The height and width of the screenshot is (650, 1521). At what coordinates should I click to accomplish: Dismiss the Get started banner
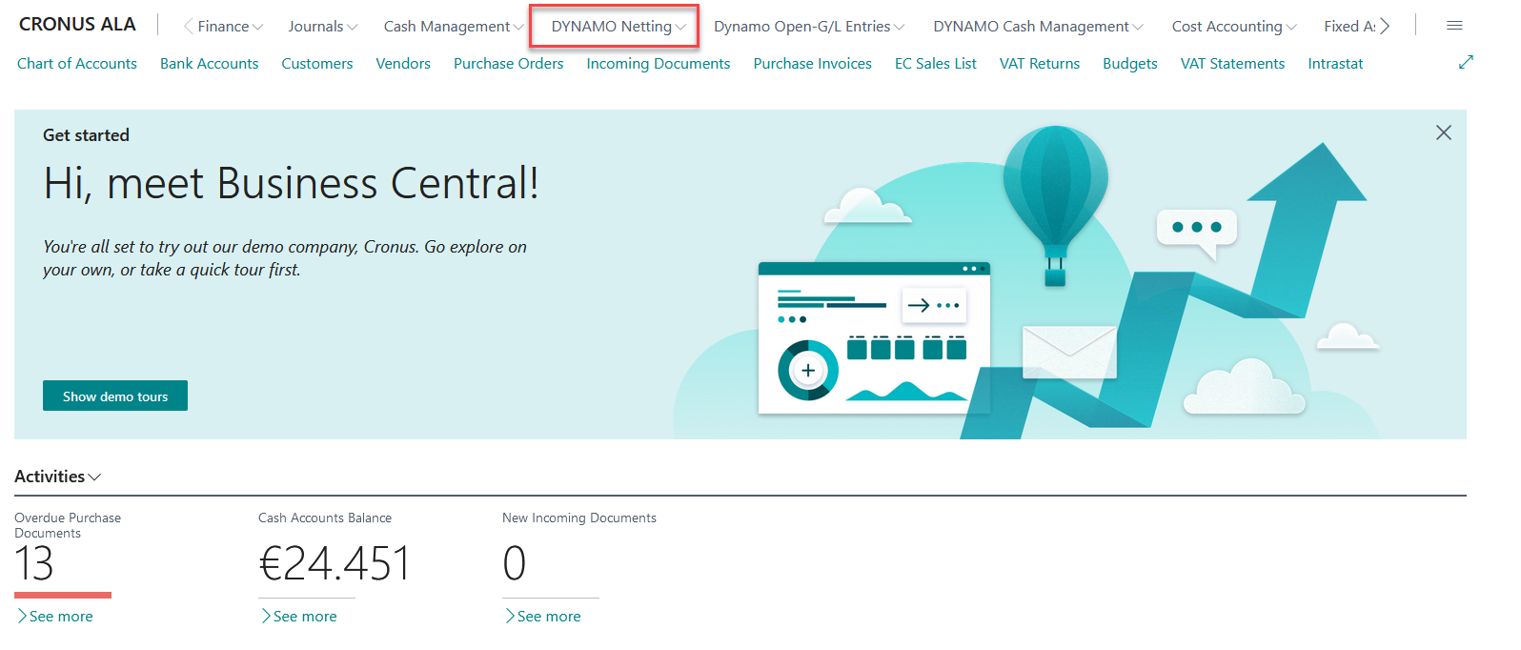point(1443,133)
